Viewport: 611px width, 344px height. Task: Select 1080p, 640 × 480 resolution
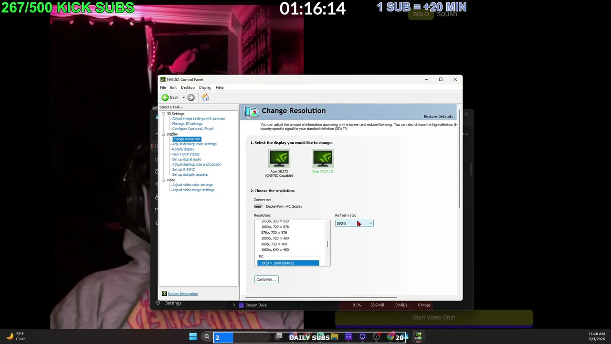275,250
